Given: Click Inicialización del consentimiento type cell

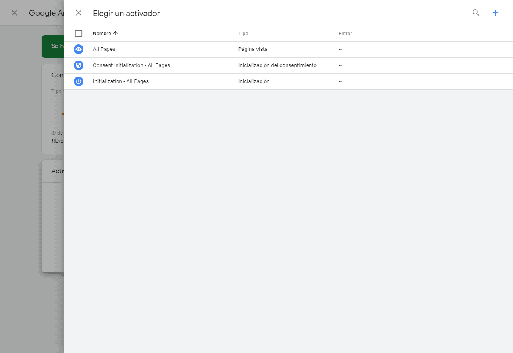Looking at the screenshot, I should click(277, 65).
